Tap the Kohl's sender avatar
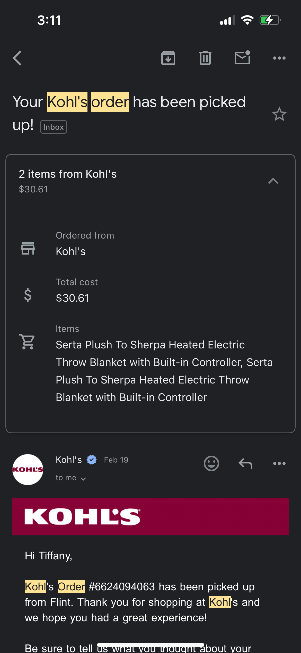The height and width of the screenshot is (653, 301). tap(28, 470)
